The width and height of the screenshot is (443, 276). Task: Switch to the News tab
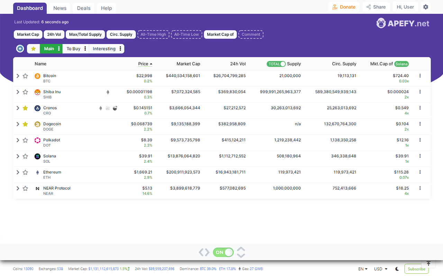60,8
